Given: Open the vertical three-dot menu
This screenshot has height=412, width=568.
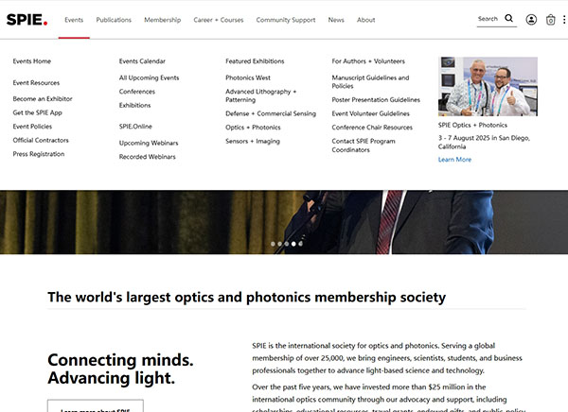Looking at the screenshot, I should pos(564,20).
